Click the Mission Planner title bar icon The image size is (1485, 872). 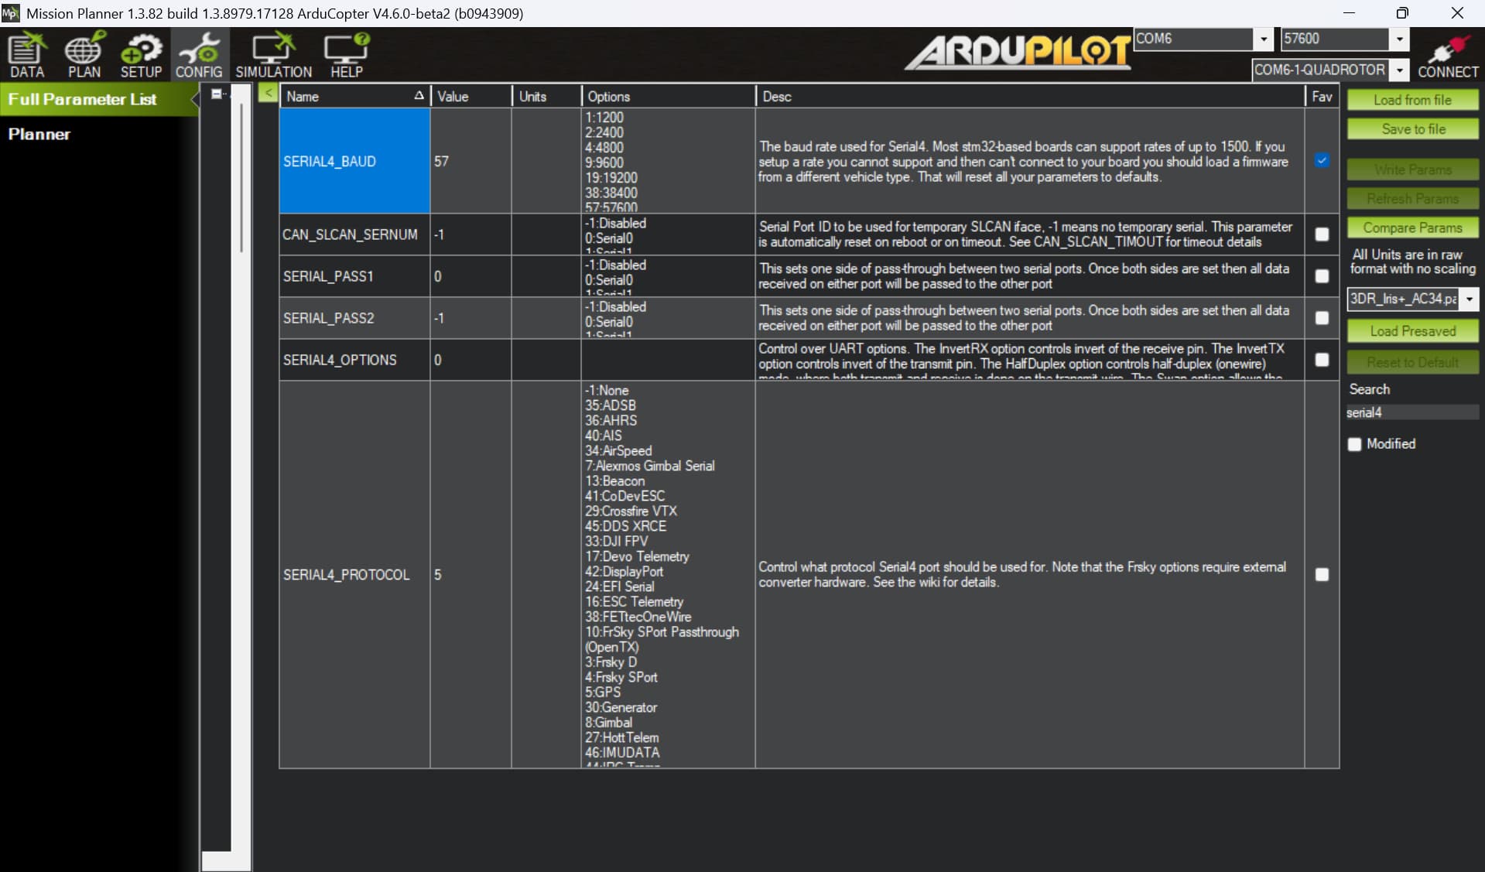tap(10, 13)
